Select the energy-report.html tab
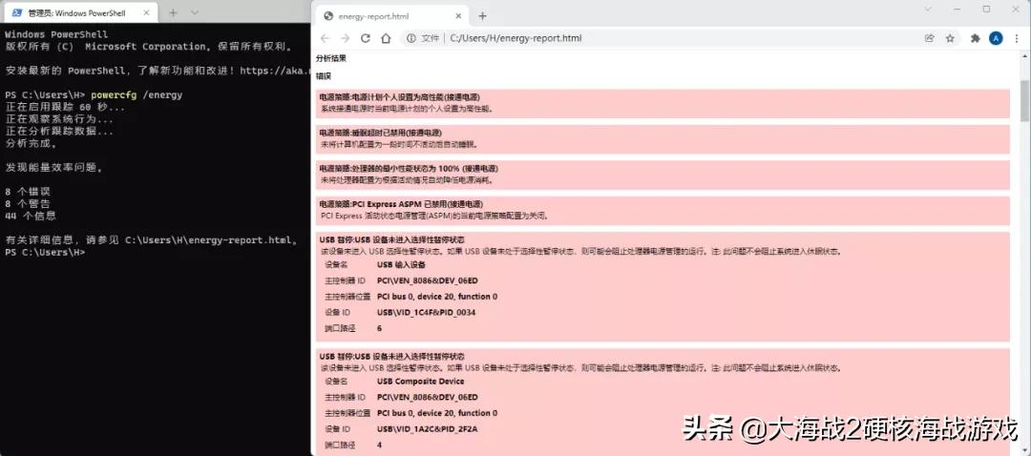 tap(391, 16)
